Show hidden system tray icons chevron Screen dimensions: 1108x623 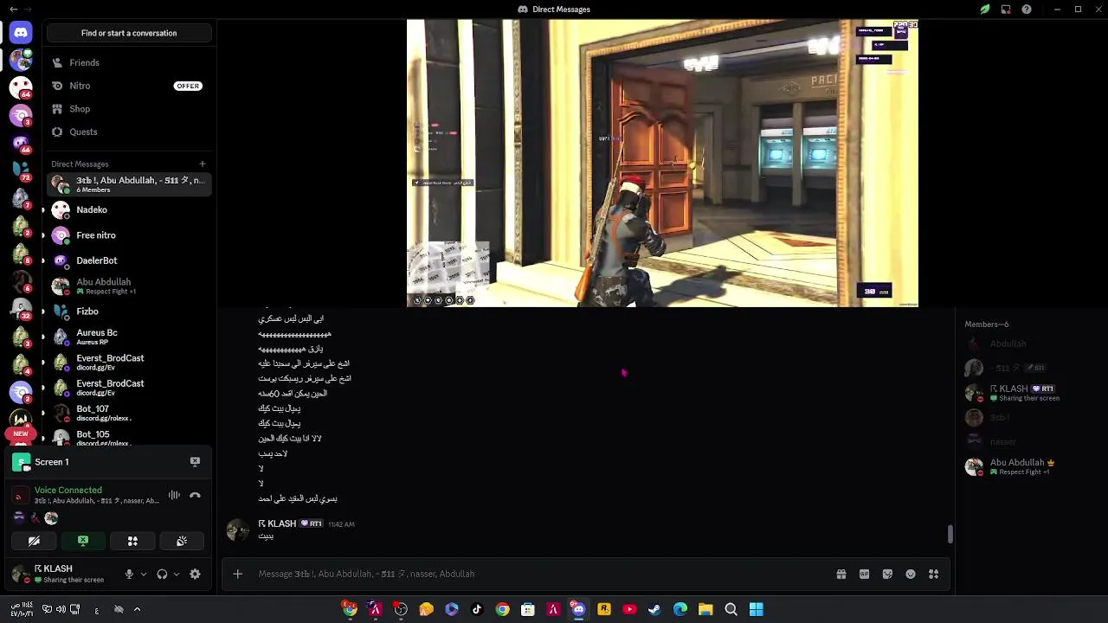[137, 609]
